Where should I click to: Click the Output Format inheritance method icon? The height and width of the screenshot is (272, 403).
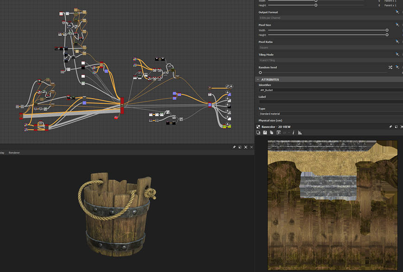pyautogui.click(x=397, y=12)
